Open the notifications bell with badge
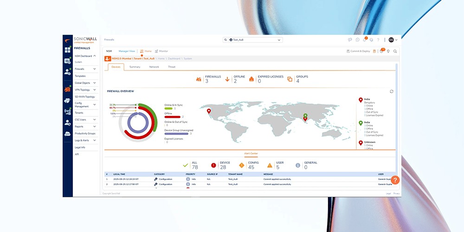This screenshot has height=232, width=464. click(x=365, y=39)
